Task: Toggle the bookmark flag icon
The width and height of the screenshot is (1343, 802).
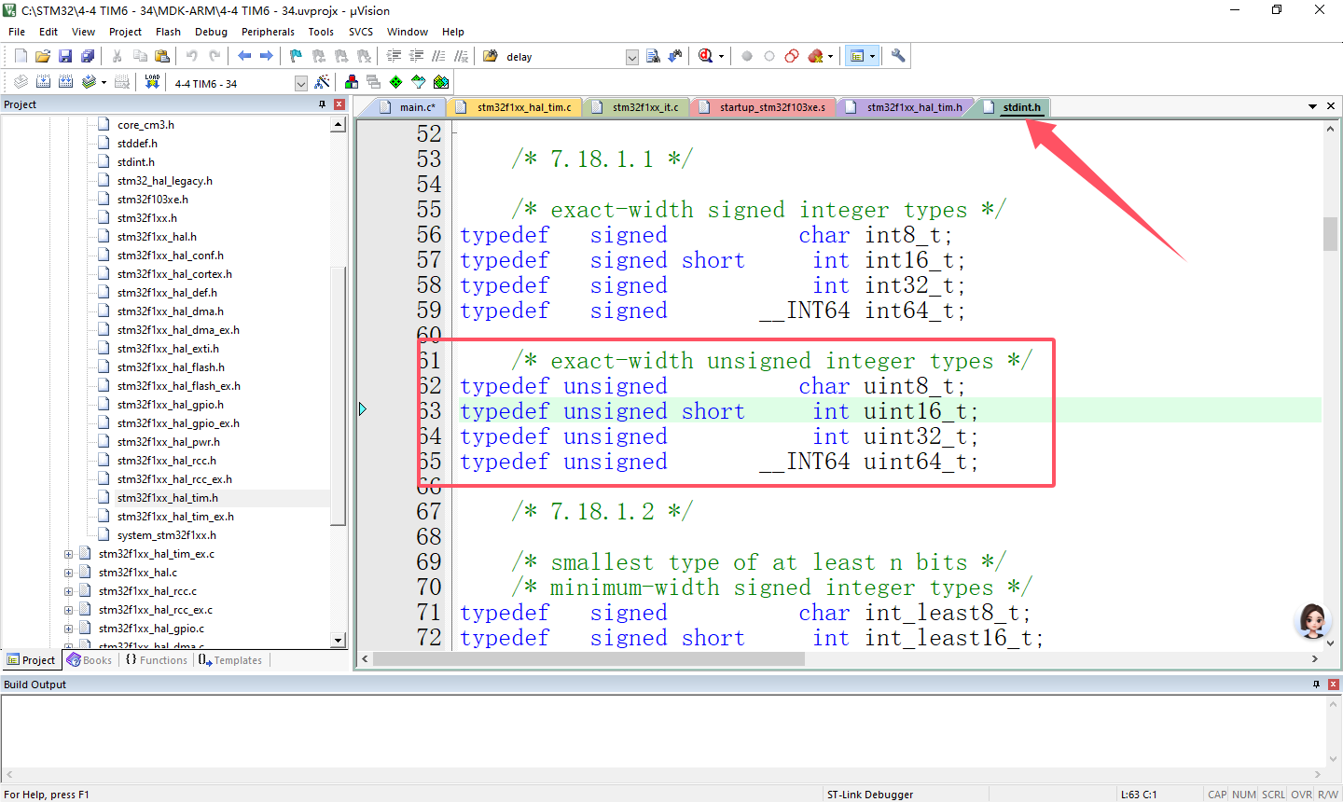Action: 296,56
